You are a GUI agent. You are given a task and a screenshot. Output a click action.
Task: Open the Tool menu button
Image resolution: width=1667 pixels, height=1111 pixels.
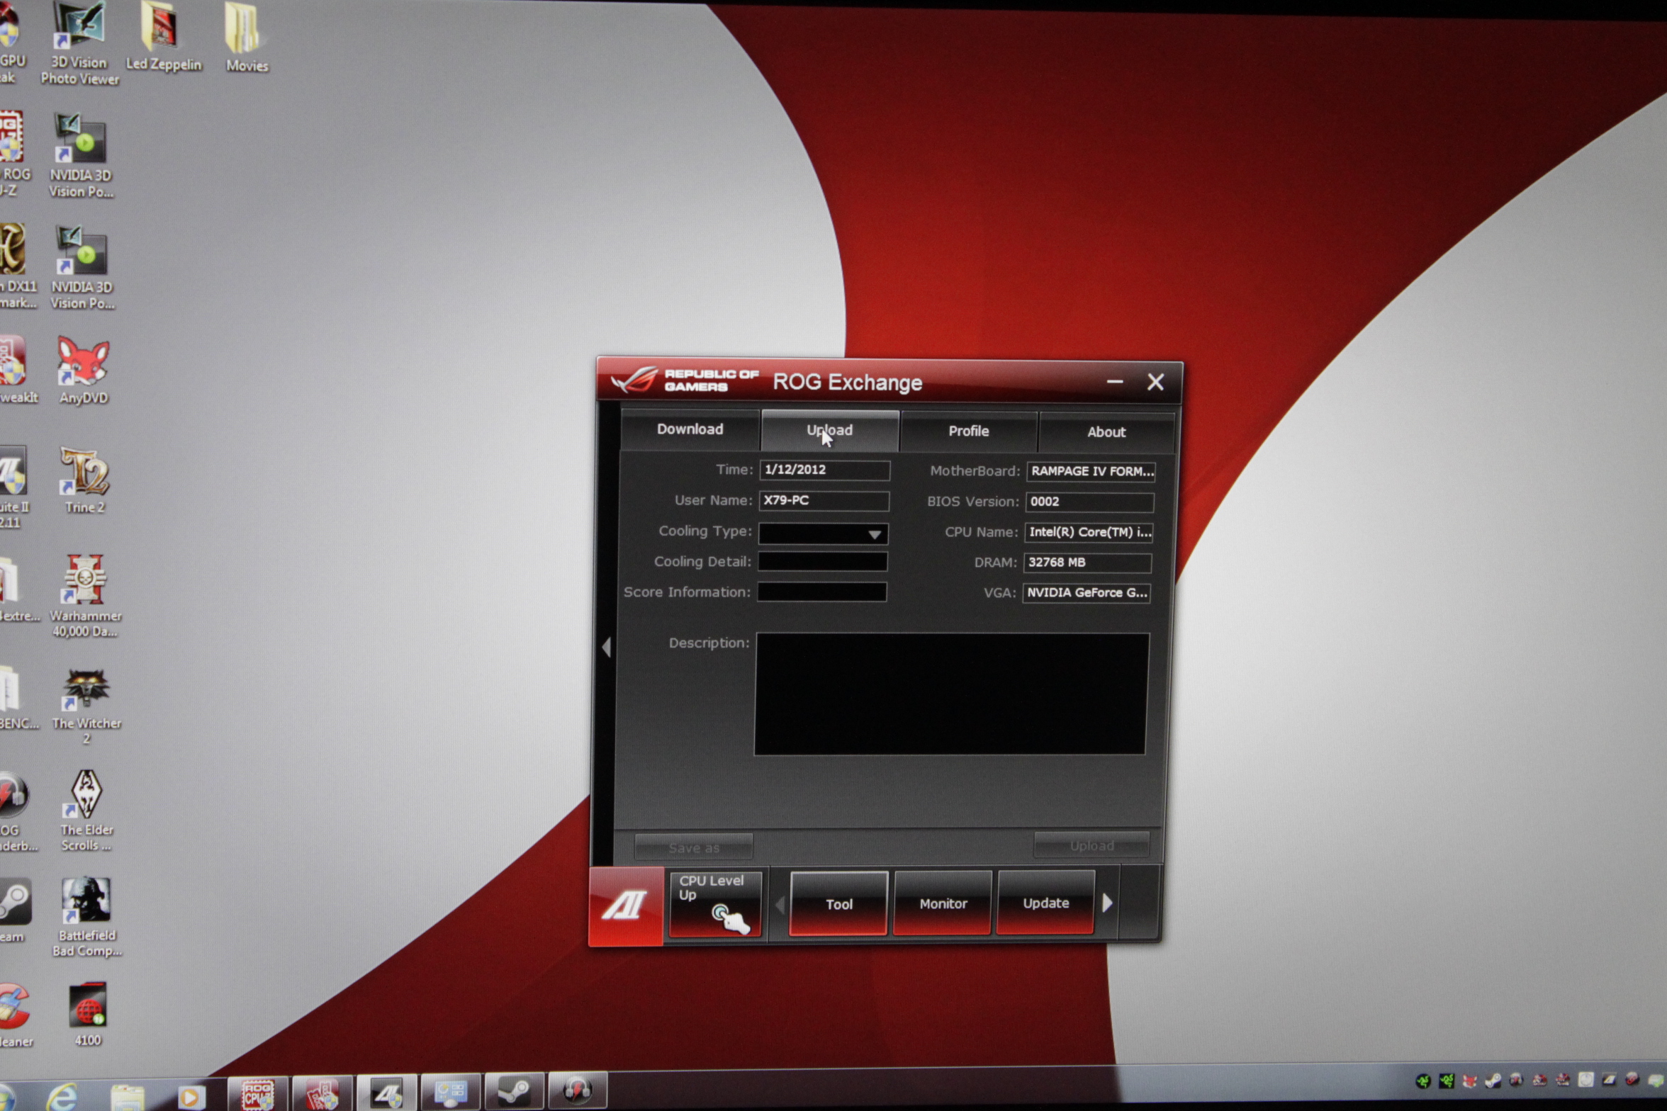pyautogui.click(x=838, y=904)
